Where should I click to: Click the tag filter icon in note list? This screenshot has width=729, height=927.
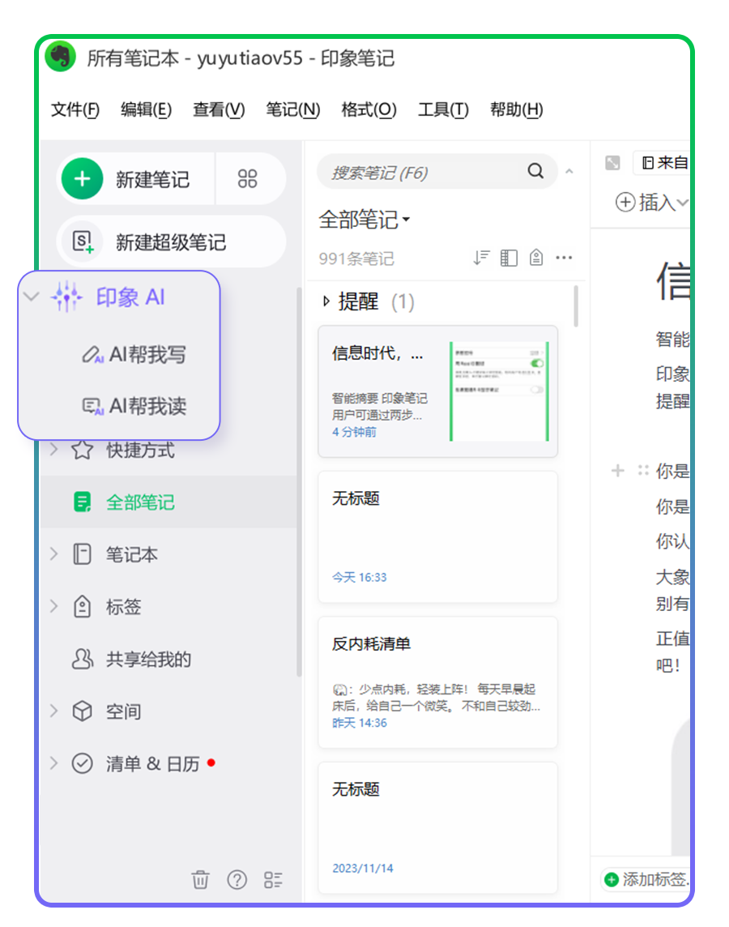536,257
